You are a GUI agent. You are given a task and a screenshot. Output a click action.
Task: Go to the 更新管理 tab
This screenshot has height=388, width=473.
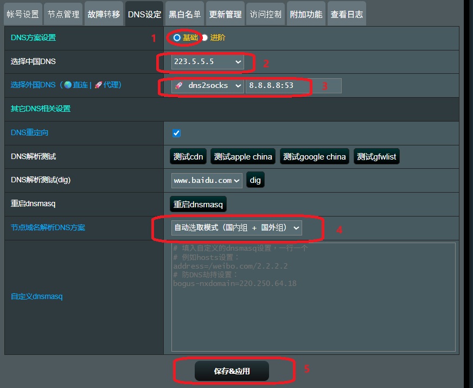click(x=225, y=14)
